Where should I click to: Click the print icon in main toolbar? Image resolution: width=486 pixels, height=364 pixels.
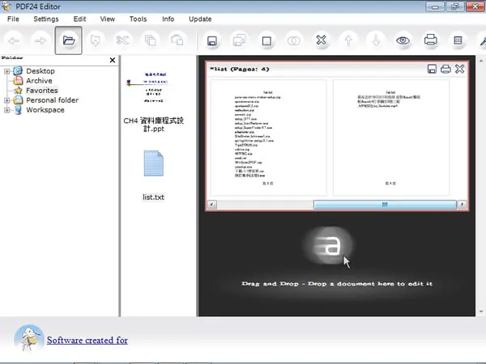click(431, 40)
